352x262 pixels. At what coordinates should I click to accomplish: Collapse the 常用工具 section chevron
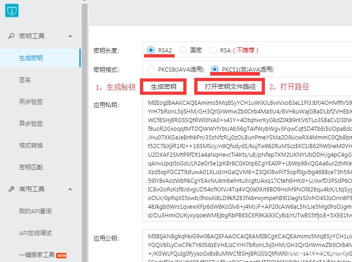pos(70,189)
